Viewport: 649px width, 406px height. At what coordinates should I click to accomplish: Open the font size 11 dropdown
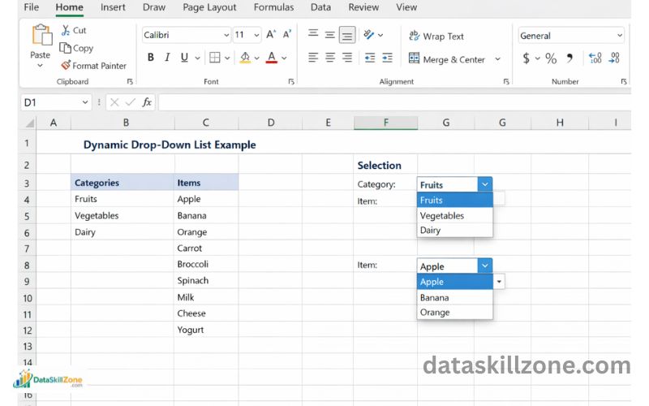pos(256,35)
